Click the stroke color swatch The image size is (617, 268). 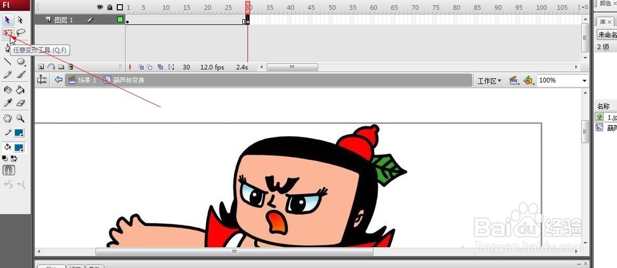[19, 132]
